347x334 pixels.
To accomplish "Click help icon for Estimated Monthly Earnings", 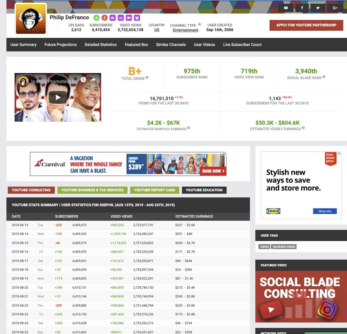I will click(188, 128).
